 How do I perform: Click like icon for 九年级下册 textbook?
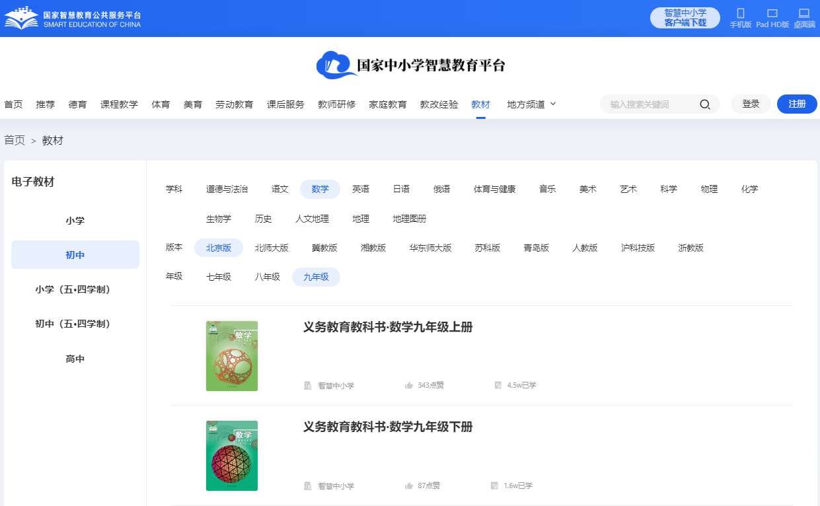(x=409, y=486)
